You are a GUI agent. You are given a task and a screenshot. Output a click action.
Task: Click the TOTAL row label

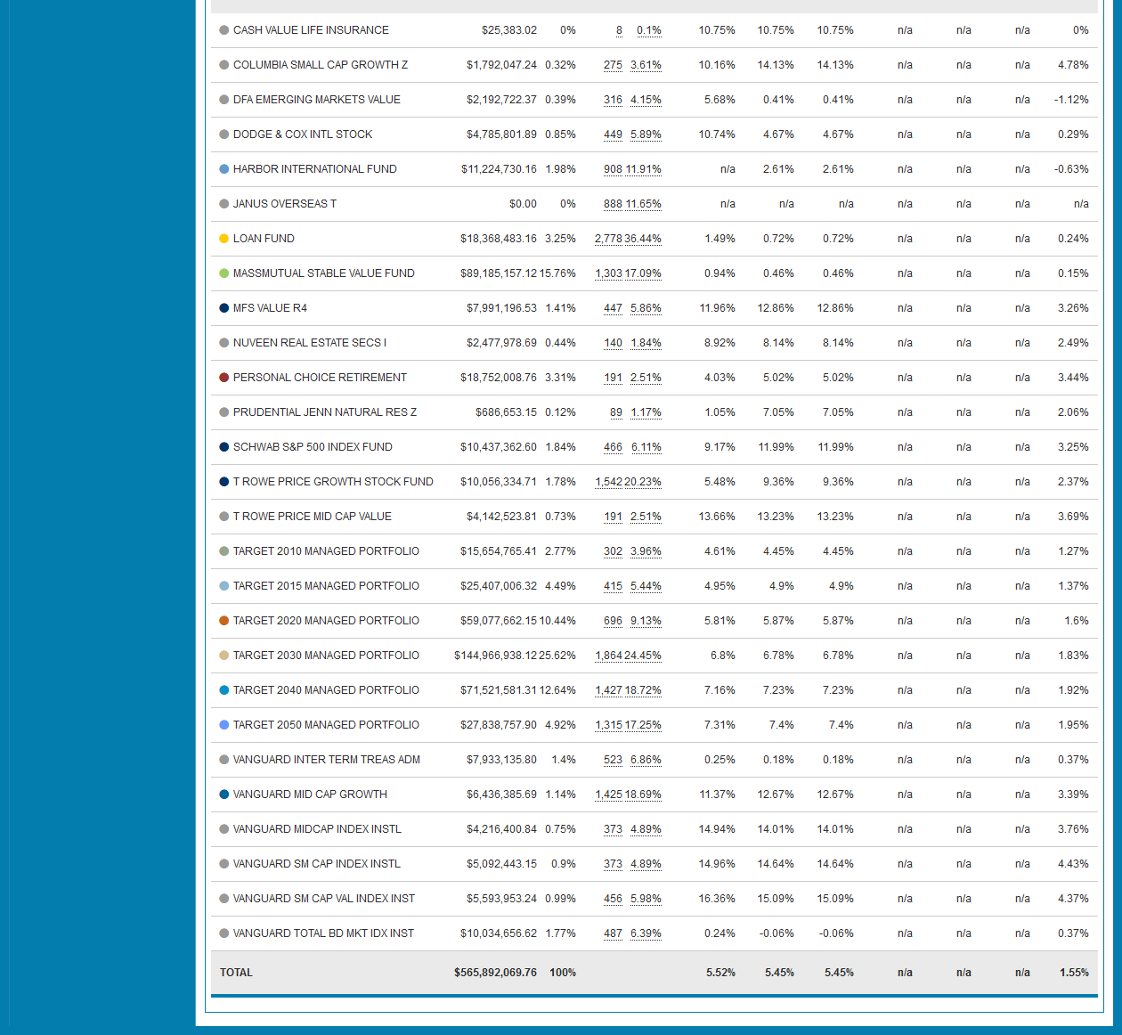236,973
